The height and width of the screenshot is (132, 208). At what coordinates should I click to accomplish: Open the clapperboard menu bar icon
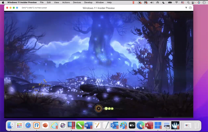(x=146, y=2)
